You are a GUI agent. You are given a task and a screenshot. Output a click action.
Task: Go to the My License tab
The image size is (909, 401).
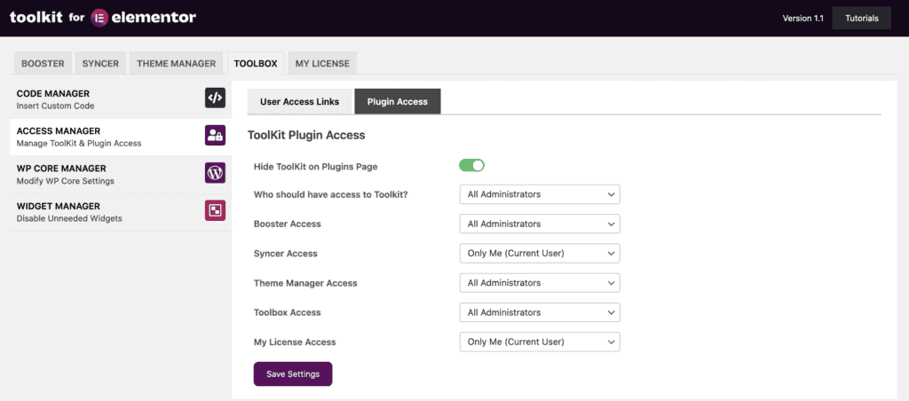click(322, 64)
